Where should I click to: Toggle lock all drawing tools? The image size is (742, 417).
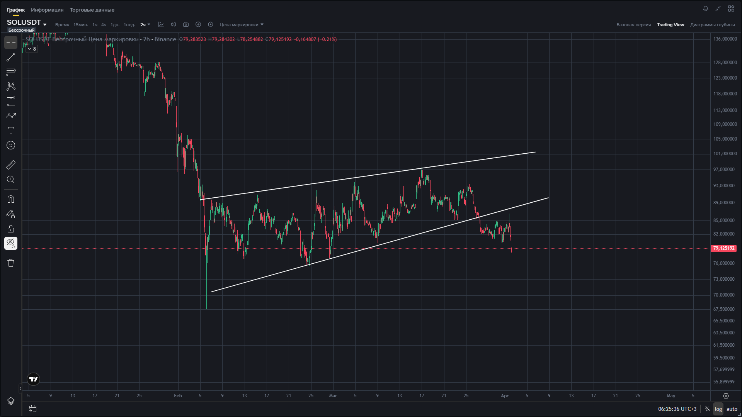[11, 229]
